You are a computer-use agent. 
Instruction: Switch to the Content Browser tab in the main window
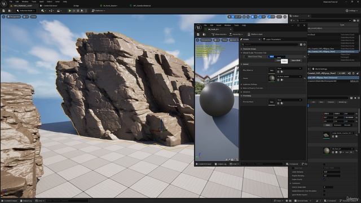pos(49,6)
